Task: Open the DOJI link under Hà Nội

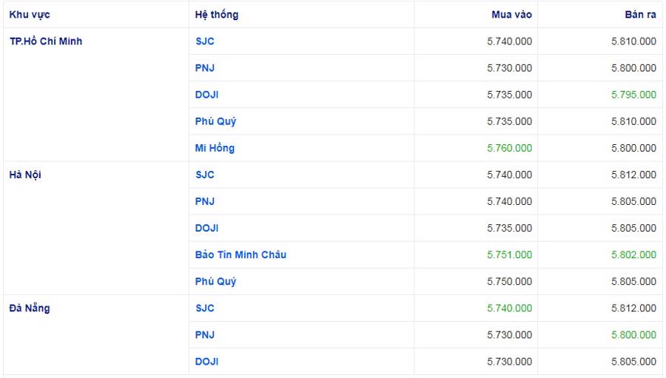Action: point(207,228)
